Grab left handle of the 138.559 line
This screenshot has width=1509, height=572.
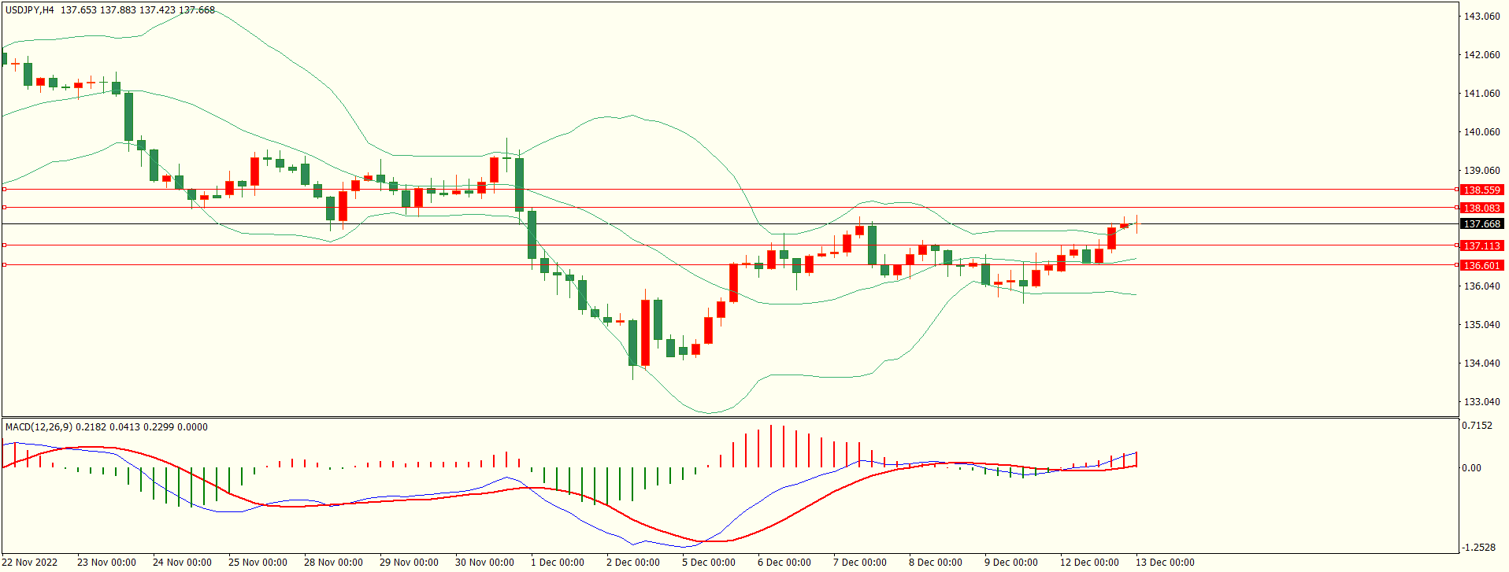[x=4, y=190]
